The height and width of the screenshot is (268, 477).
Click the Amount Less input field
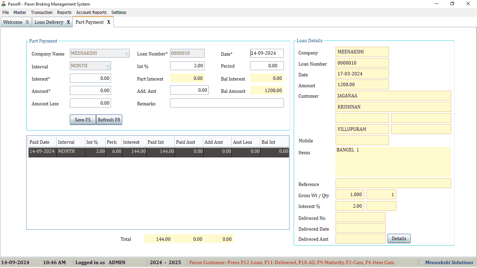pos(90,103)
